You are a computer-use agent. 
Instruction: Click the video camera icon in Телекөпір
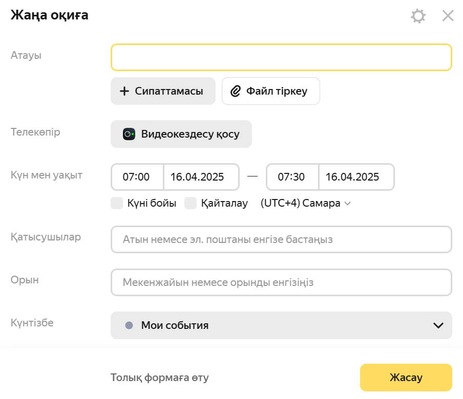coord(129,134)
